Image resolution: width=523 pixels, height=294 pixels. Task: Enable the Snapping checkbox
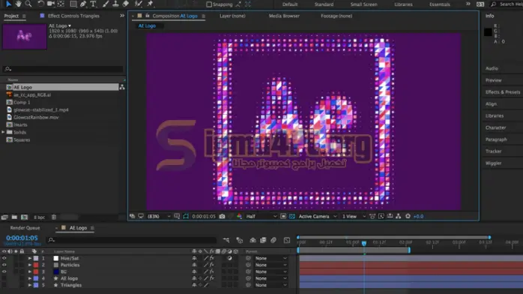[209, 4]
